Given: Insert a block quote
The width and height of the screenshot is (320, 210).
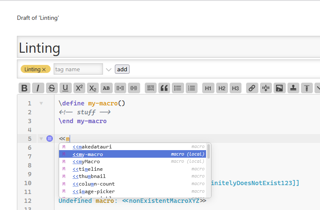Looking at the screenshot, I should (164, 88).
